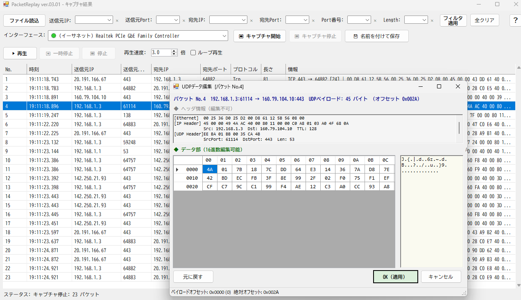The image size is (521, 300).
Task: Maximize the UDPデータ編集 dialog
Action: (439, 86)
